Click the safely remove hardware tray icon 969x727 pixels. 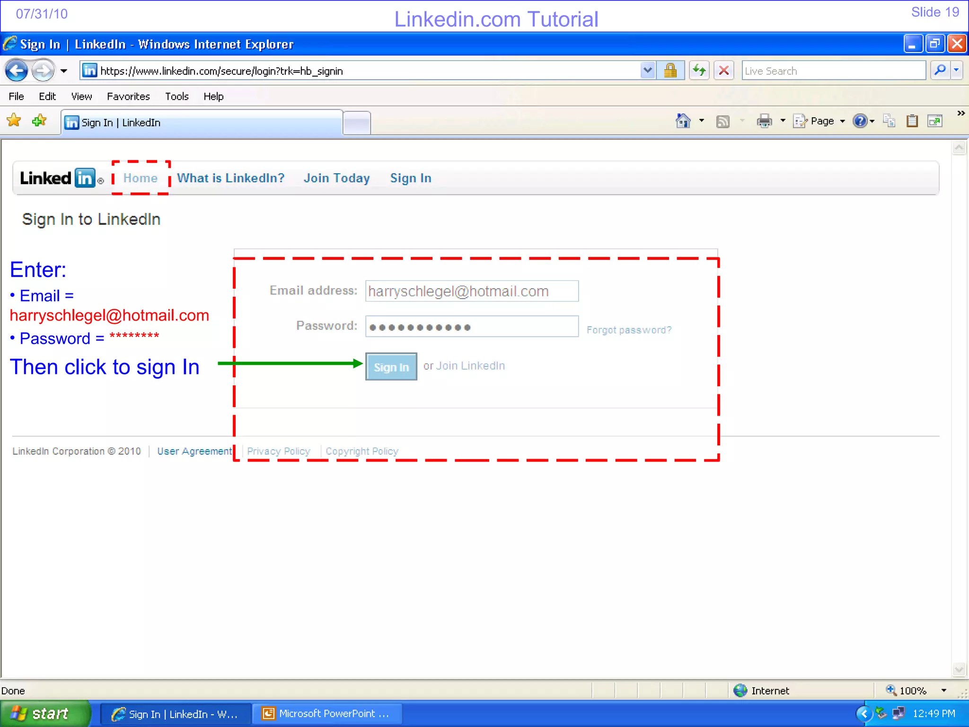[881, 713]
